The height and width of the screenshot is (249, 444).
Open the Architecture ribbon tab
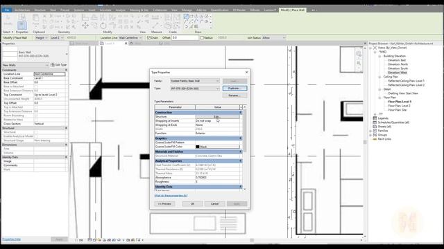click(x=22, y=10)
